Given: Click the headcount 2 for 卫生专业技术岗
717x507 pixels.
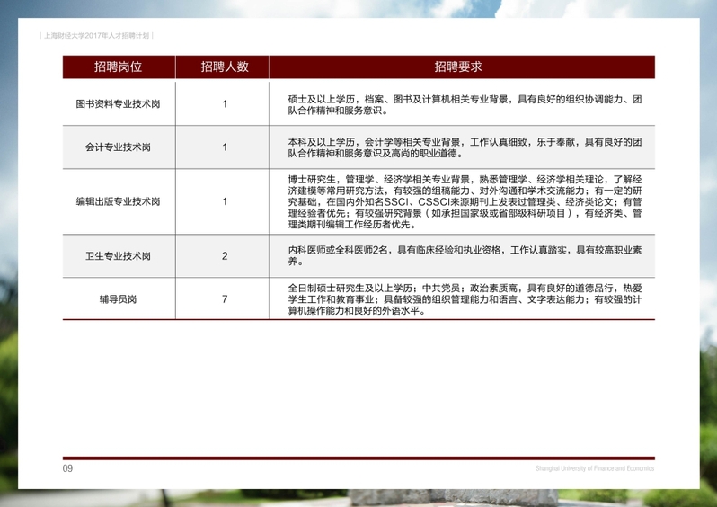Looking at the screenshot, I should point(225,256).
